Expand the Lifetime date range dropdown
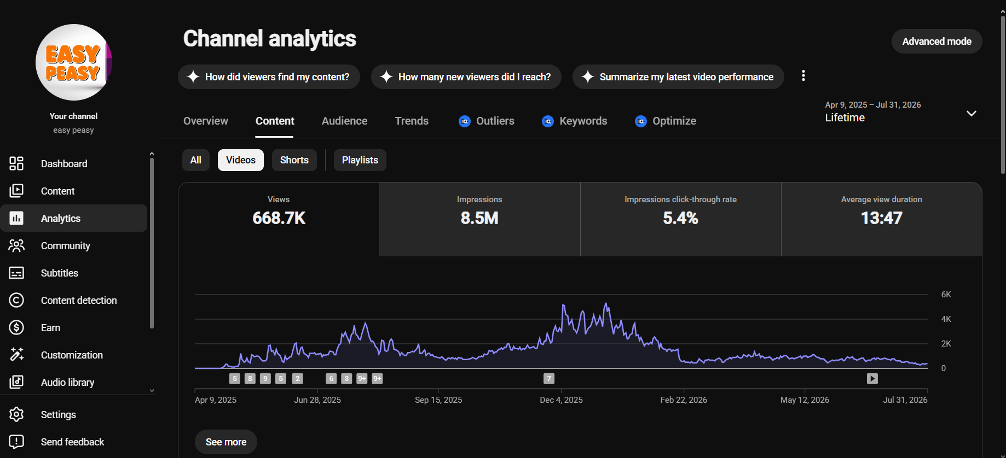1006x458 pixels. click(x=971, y=114)
